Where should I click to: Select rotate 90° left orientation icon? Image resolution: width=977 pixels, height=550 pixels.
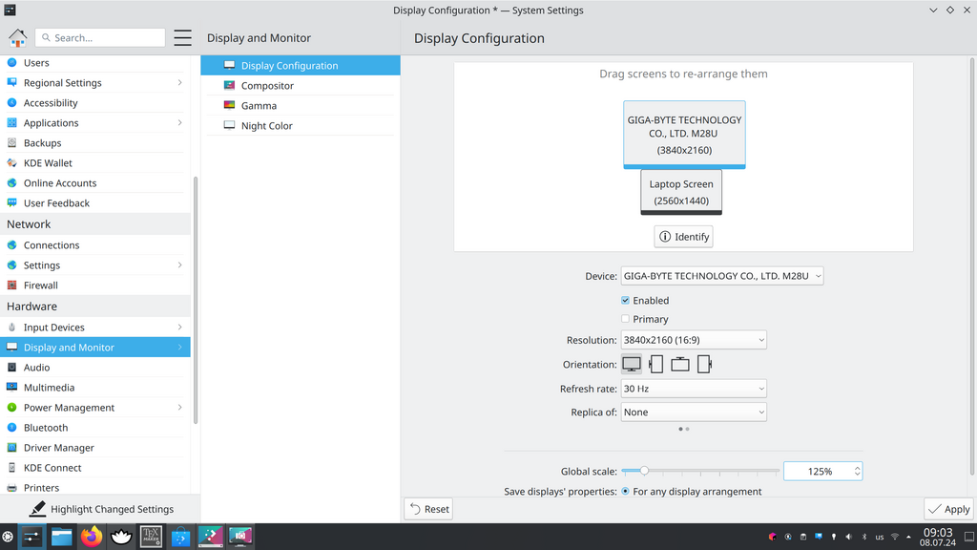tap(655, 364)
